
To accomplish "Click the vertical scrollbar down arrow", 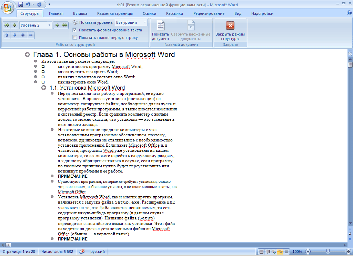I will pyautogui.click(x=350, y=223).
